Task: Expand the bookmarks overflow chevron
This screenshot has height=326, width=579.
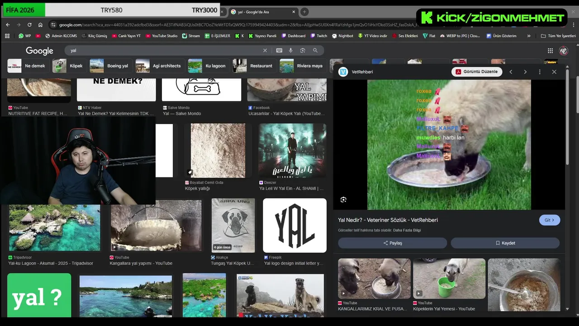Action: (x=529, y=36)
